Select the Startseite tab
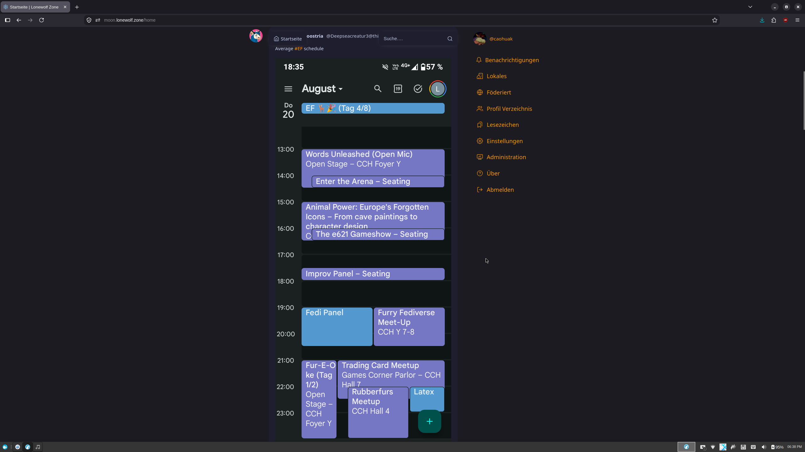Screen dimensions: 805x452 pyautogui.click(x=288, y=39)
